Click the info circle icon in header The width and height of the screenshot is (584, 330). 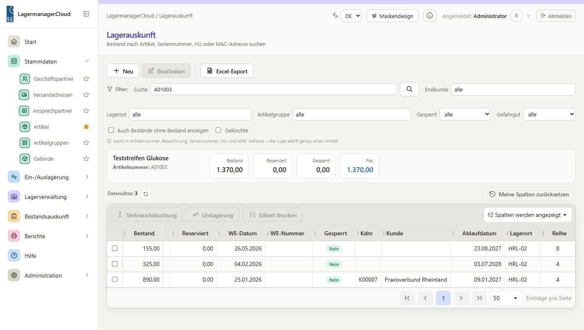[x=430, y=16]
